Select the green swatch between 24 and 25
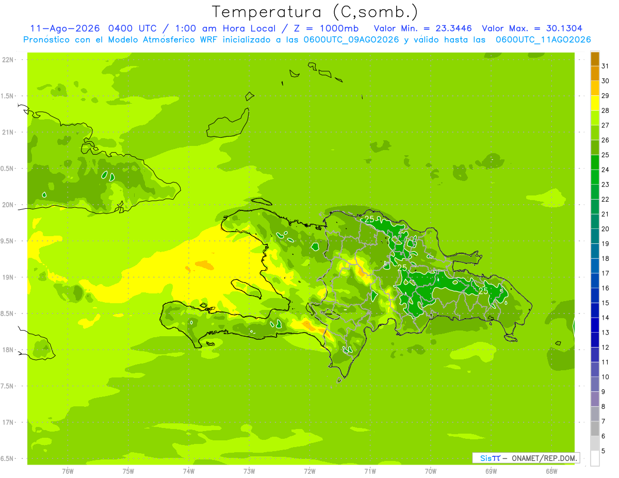The image size is (619, 478). pyautogui.click(x=595, y=162)
